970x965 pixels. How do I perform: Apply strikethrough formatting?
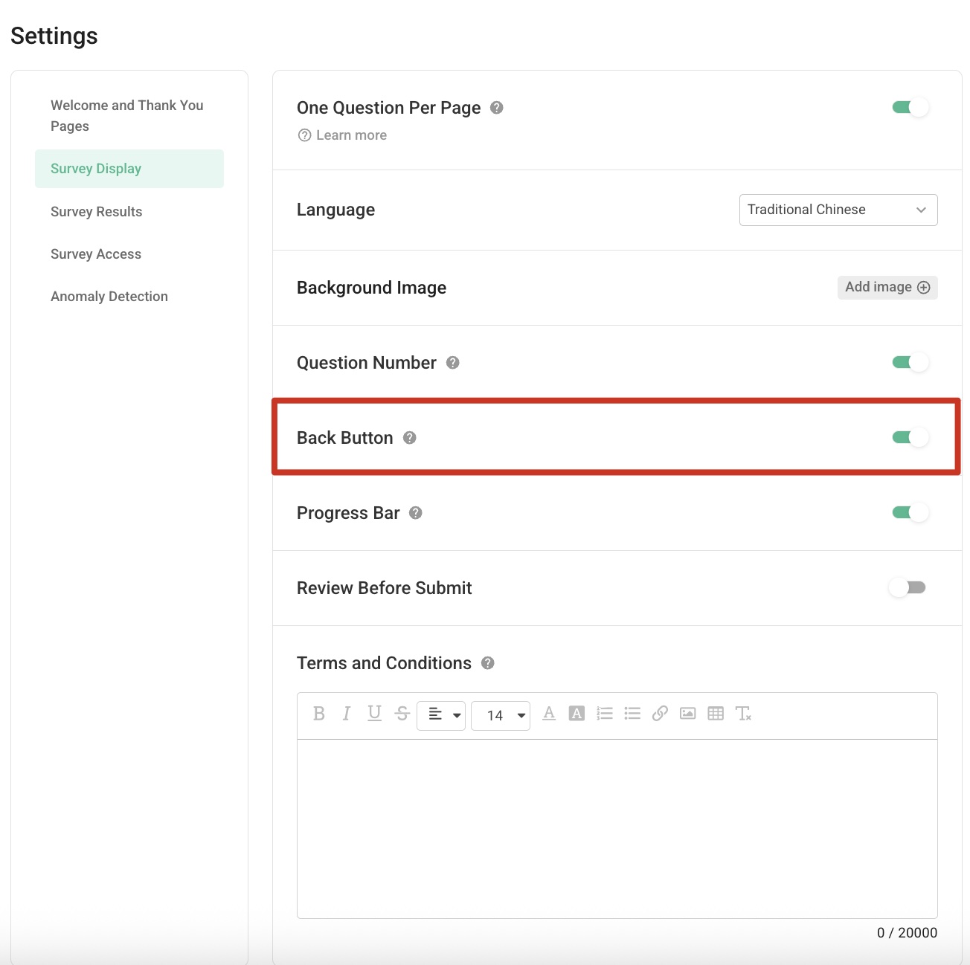click(402, 714)
